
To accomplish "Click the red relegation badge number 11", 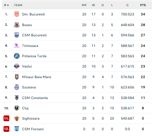I will (x=6, y=118).
